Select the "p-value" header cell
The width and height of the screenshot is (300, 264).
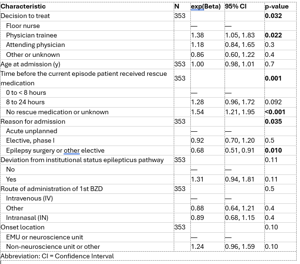[x=276, y=7]
